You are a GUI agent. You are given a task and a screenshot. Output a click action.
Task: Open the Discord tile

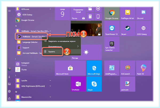[143, 14]
